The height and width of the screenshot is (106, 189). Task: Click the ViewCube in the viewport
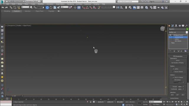pyautogui.click(x=162, y=29)
